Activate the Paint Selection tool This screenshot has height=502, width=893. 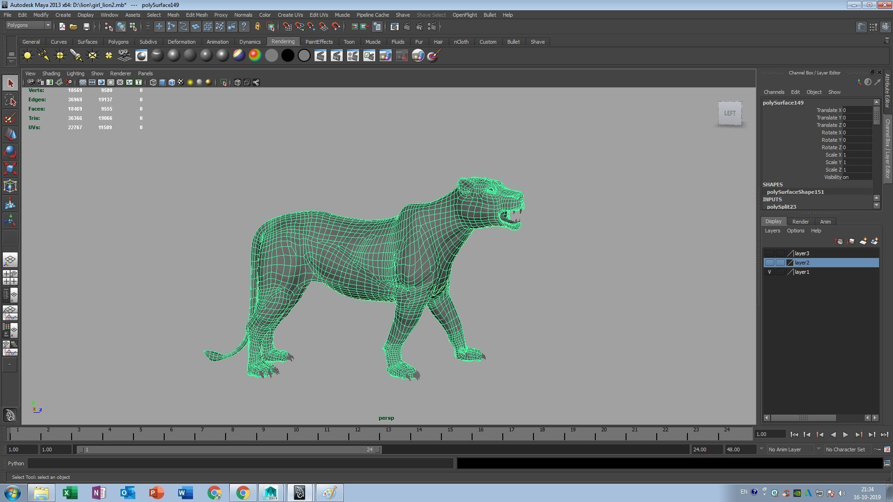coord(10,118)
